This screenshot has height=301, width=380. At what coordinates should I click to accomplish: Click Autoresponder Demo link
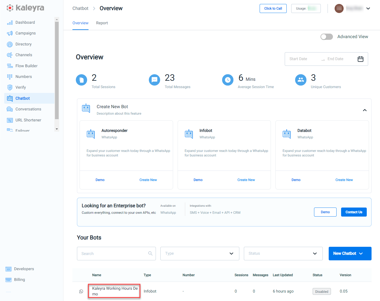tap(100, 180)
